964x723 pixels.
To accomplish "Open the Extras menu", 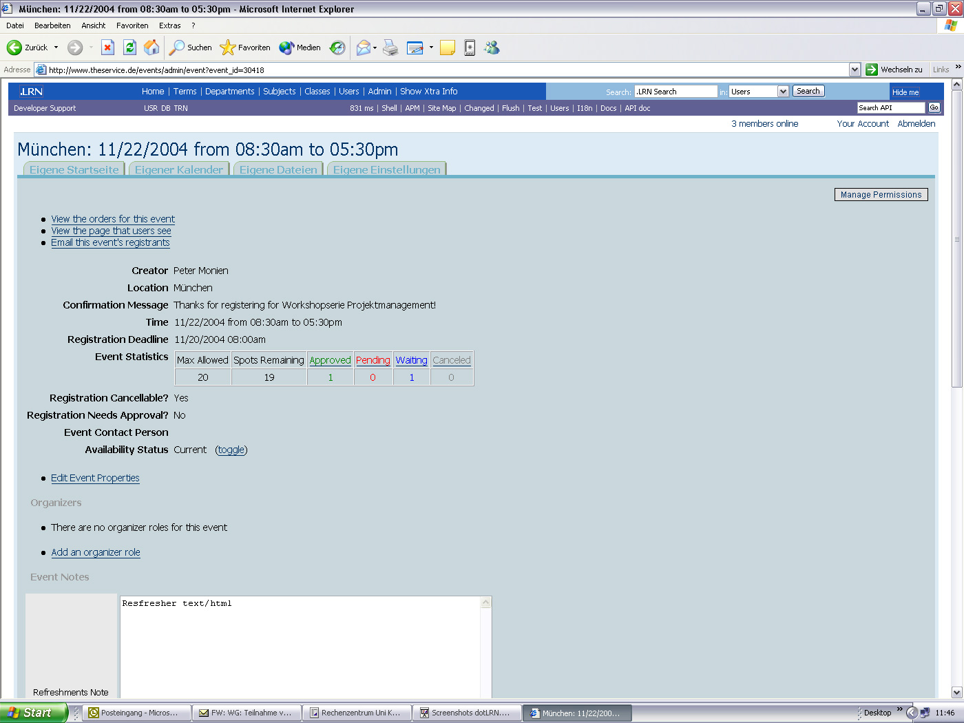I will (x=169, y=25).
